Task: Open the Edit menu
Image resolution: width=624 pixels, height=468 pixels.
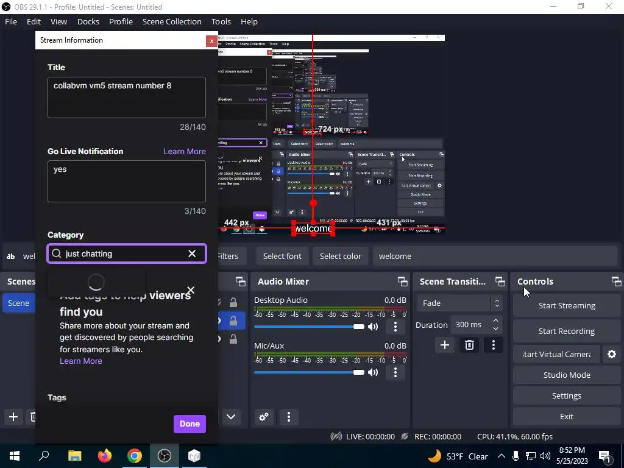Action: [x=34, y=21]
